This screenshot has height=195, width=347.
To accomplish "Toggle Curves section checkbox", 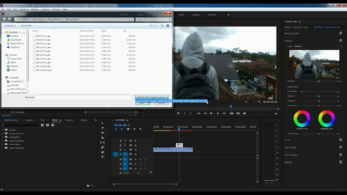I will (x=340, y=140).
